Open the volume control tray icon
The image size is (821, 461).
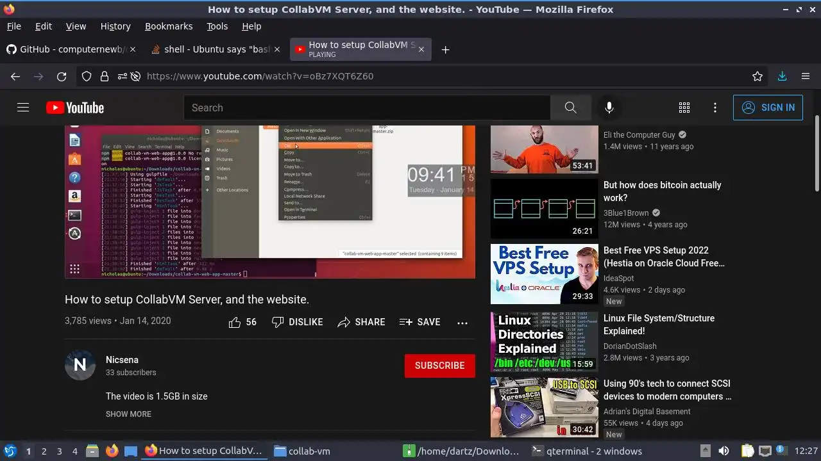(724, 451)
